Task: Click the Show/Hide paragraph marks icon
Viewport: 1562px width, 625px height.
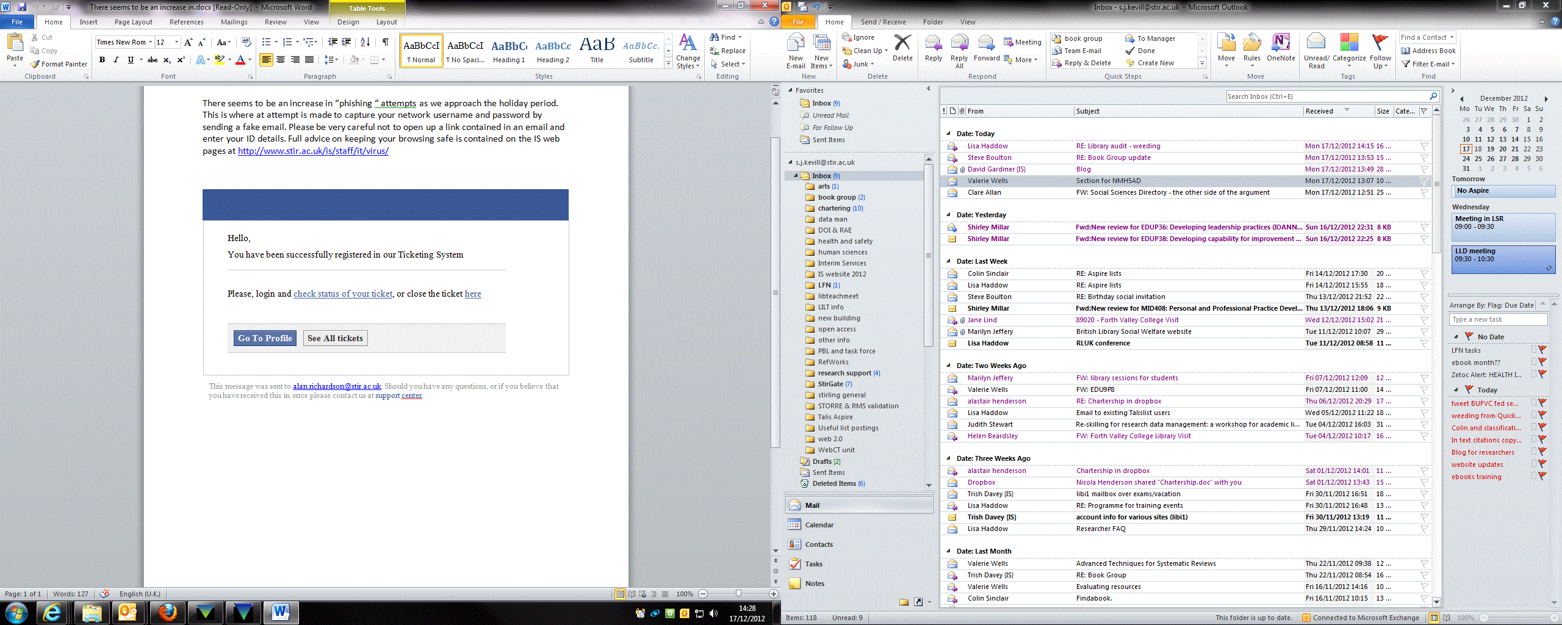Action: tap(385, 42)
